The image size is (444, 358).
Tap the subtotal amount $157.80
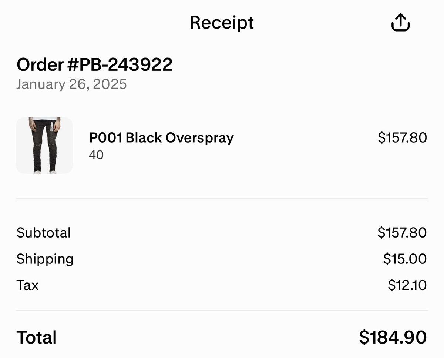[402, 233]
